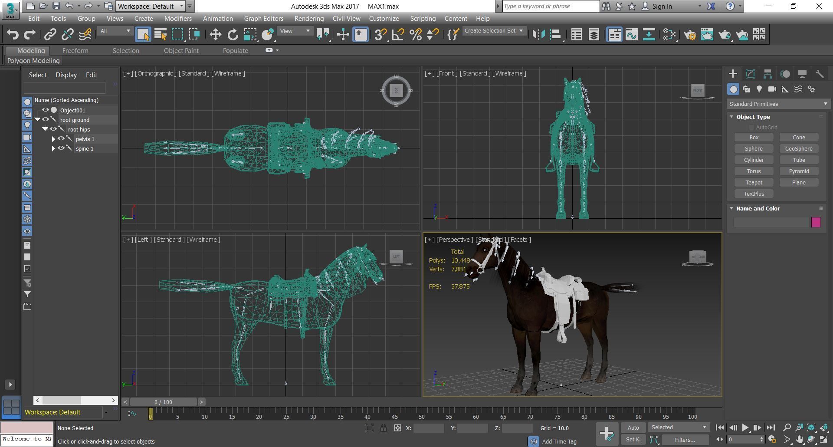Screen dimensions: 833x447
Task: Choose Select and Move tool
Action: click(215, 35)
